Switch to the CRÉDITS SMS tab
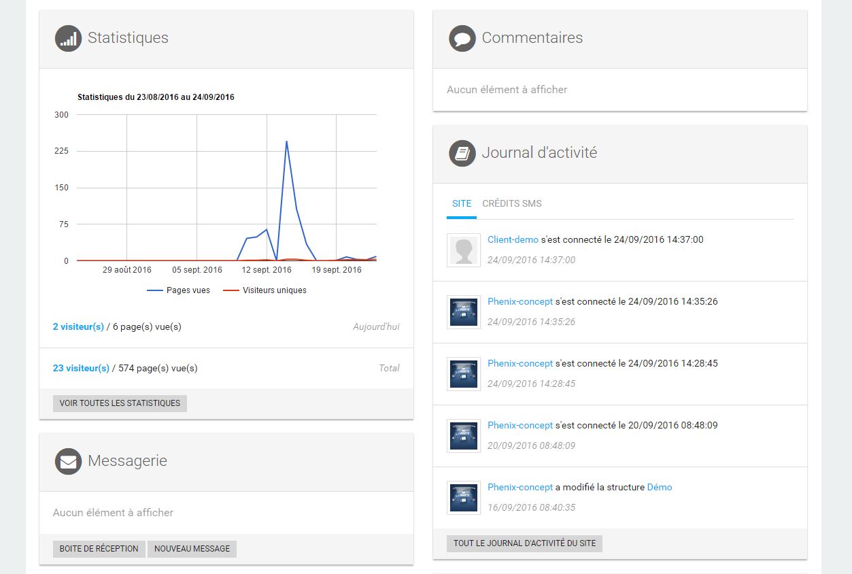This screenshot has height=574, width=852. point(512,203)
